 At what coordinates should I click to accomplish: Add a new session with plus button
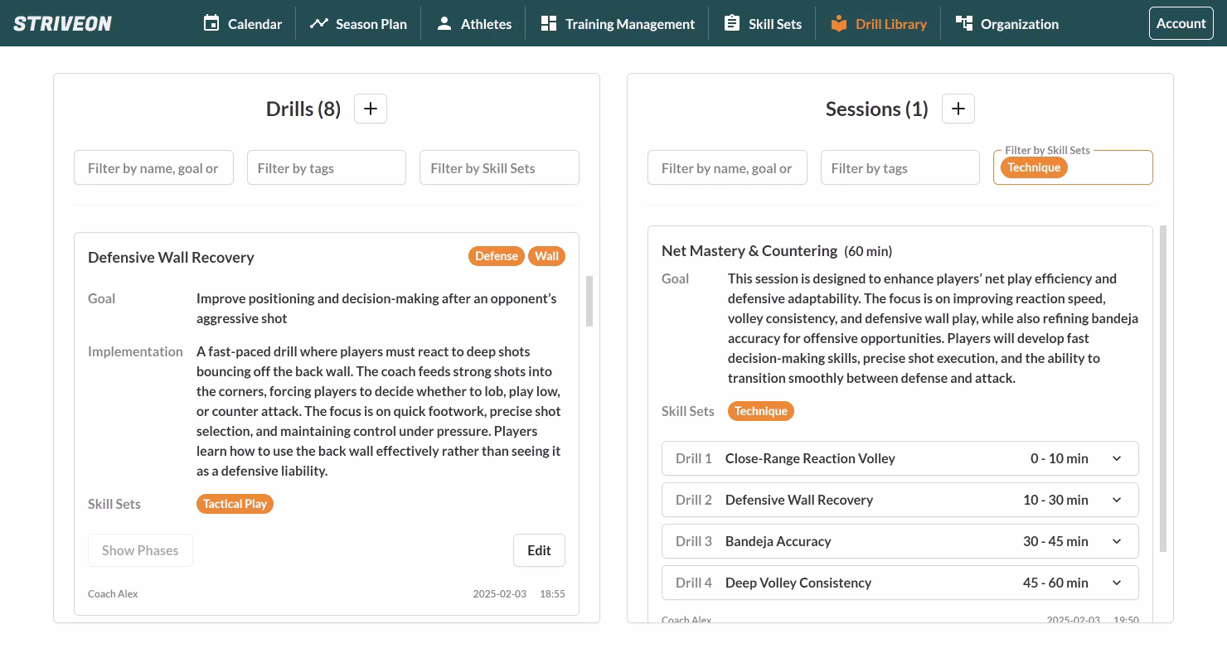(958, 109)
